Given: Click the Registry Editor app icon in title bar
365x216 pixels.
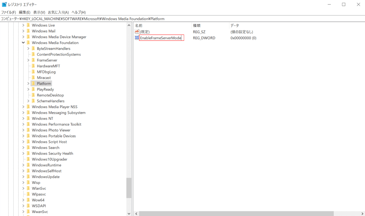Looking at the screenshot, I should tap(4, 5).
